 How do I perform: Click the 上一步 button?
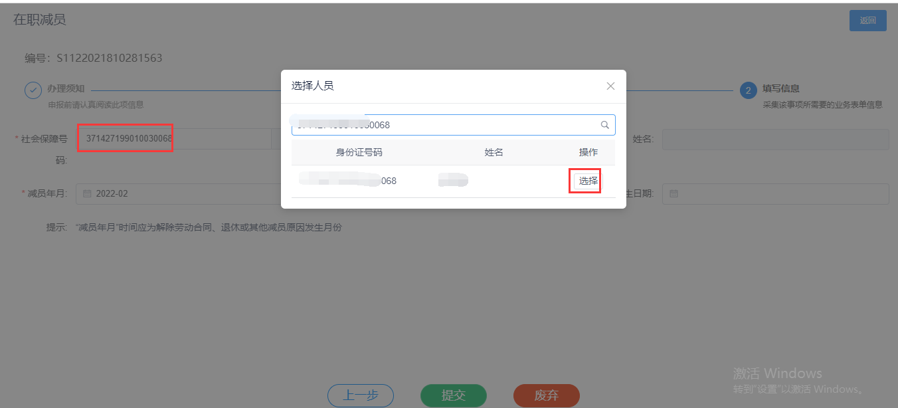click(x=361, y=395)
